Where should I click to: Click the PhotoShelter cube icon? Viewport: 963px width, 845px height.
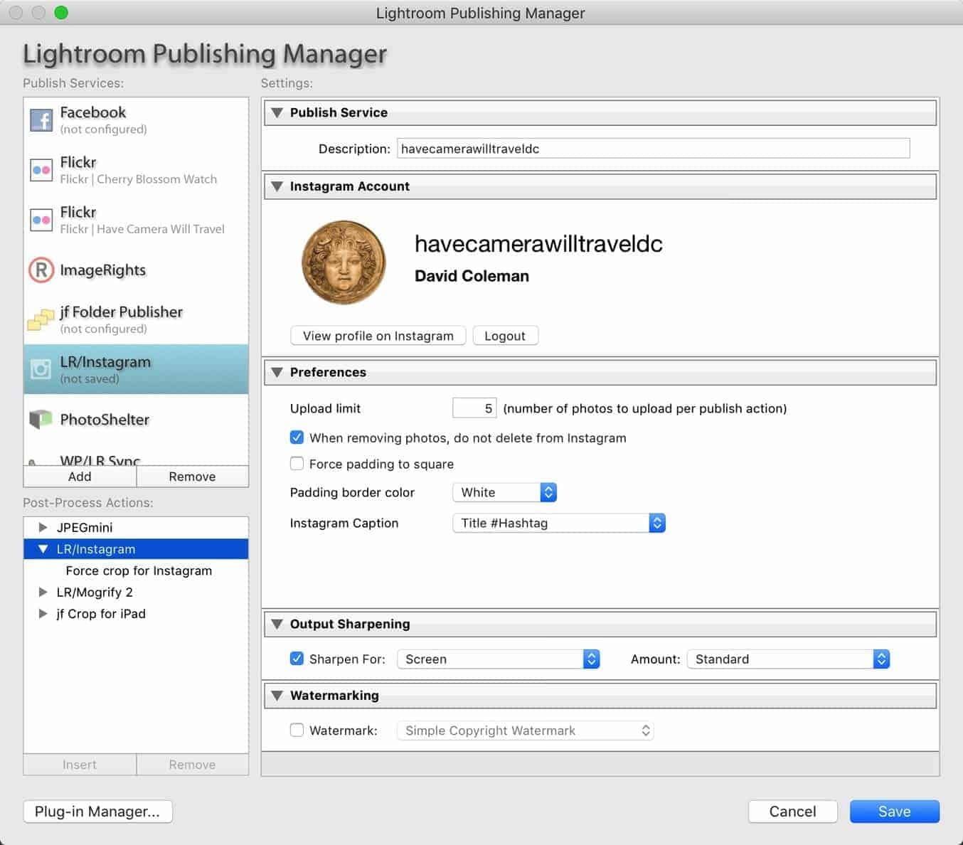click(41, 419)
